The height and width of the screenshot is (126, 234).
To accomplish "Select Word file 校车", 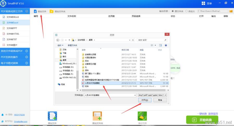I will 125,86.
